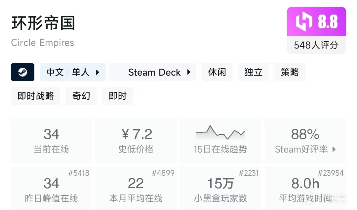Click the Steam platform icon
The image size is (357, 210).
(x=22, y=72)
